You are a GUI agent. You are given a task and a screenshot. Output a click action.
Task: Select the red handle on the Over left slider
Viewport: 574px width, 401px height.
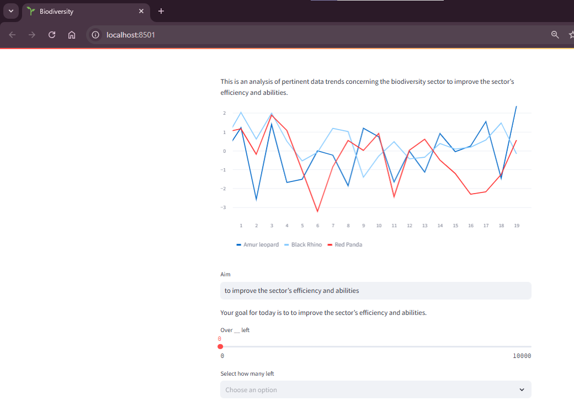tap(220, 346)
